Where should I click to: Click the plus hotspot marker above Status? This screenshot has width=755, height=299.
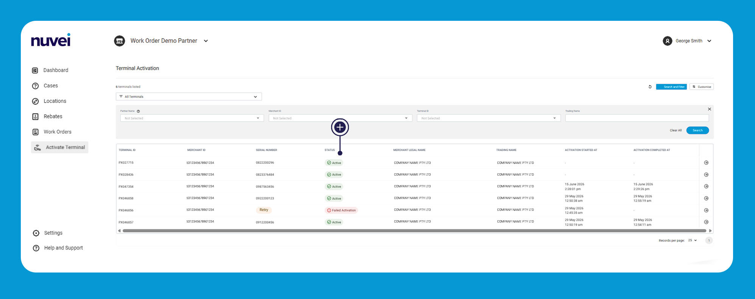click(x=340, y=127)
